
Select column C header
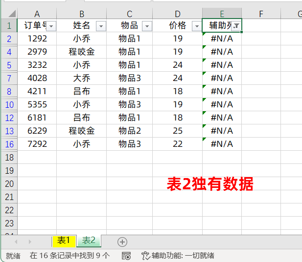pyautogui.click(x=129, y=14)
